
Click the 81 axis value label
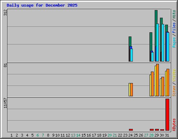pos(5,65)
